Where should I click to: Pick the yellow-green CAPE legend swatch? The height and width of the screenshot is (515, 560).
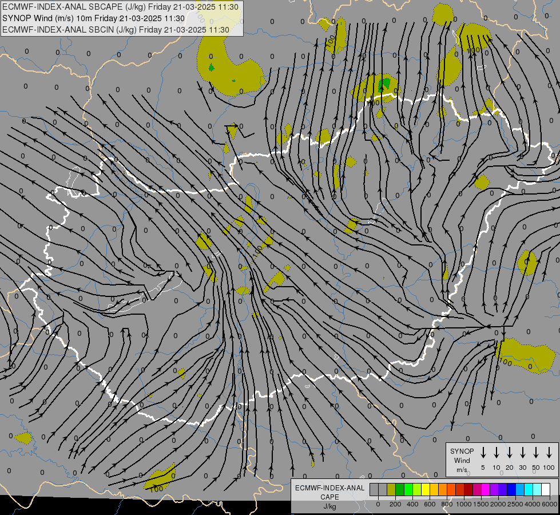point(417,489)
